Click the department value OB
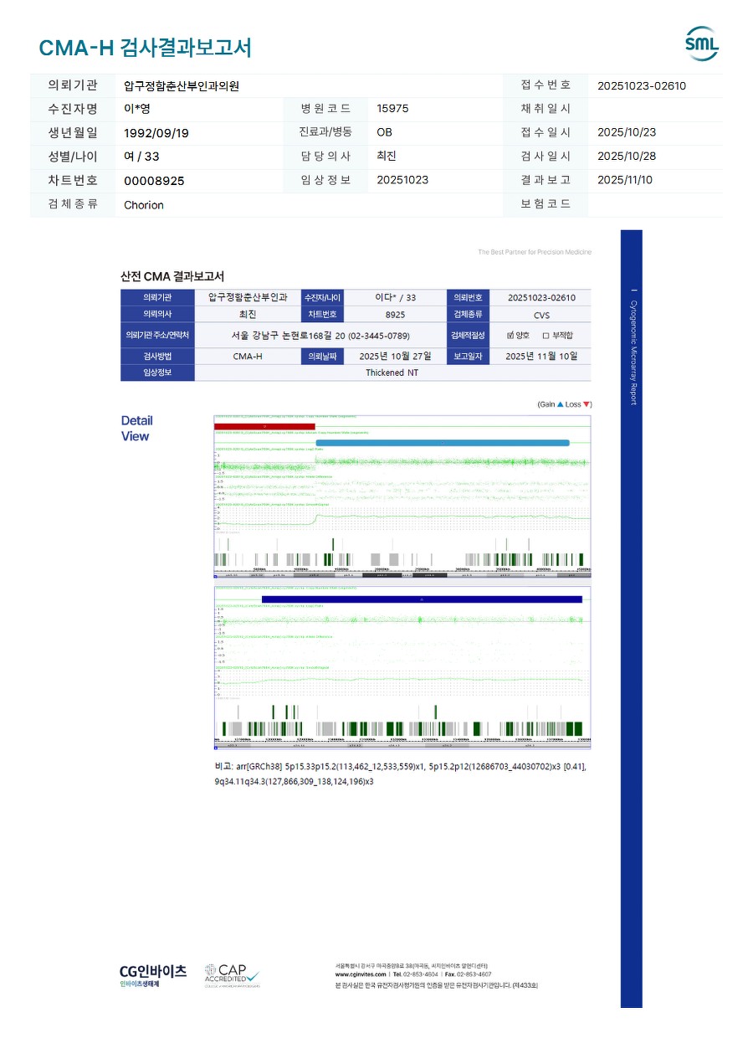 tap(385, 132)
